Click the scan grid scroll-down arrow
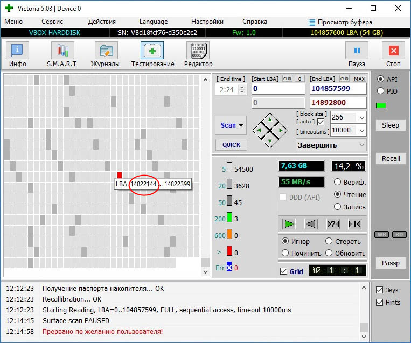 point(205,272)
